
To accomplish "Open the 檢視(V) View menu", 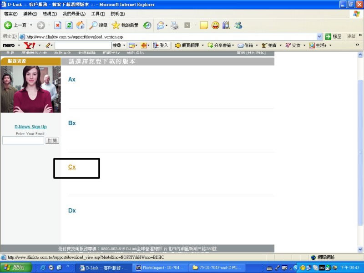I will [x=50, y=14].
